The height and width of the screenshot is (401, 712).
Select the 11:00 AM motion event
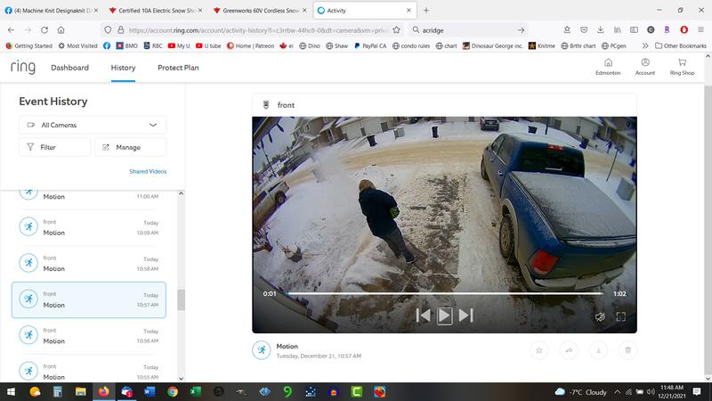pos(88,196)
